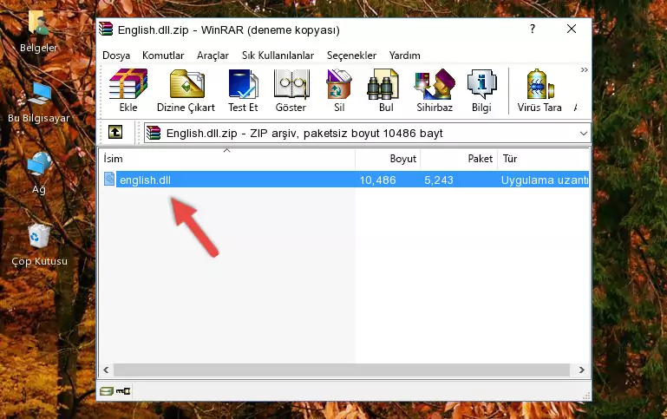Image resolution: width=667 pixels, height=419 pixels.
Task: Go up one folder level
Action: point(115,133)
